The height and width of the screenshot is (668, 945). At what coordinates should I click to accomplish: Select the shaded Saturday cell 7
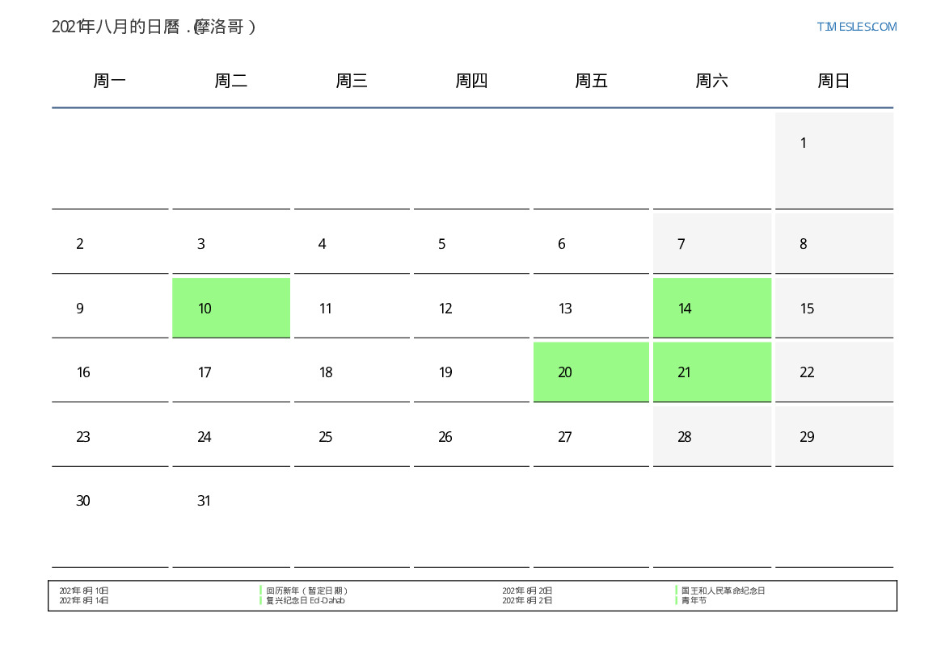712,243
